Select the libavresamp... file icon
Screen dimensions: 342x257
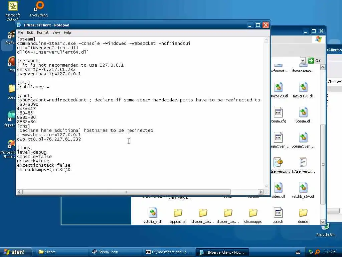[303, 66]
